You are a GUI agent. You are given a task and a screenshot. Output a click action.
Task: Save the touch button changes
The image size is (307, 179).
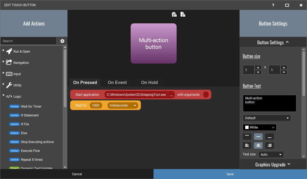tap(230, 174)
